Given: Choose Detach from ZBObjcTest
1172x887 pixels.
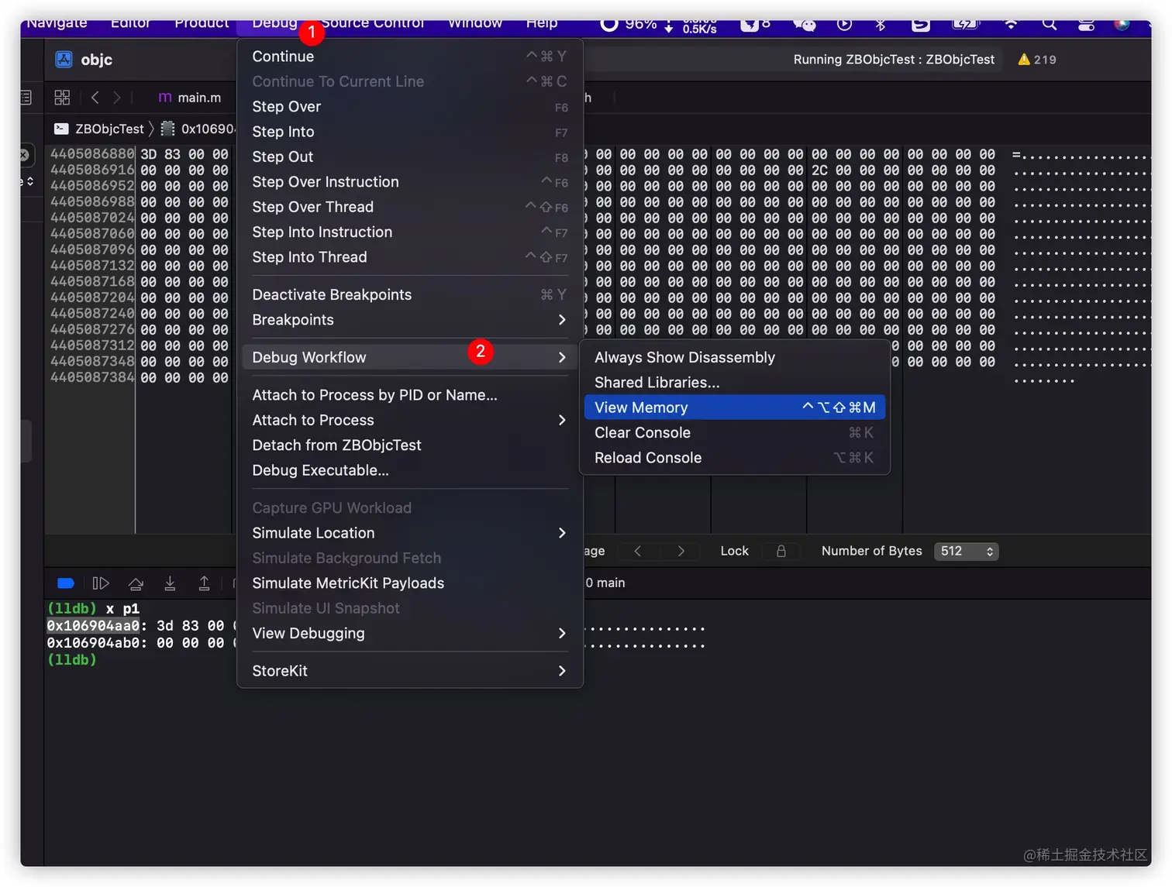Looking at the screenshot, I should click(x=410, y=445).
